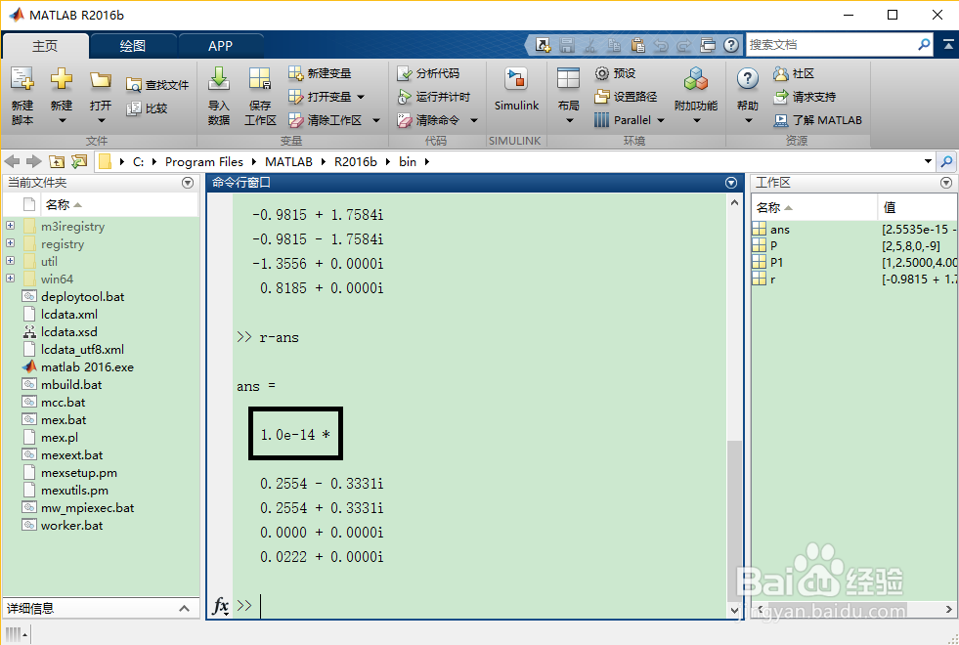Click 清除工作区 eraser icon

pos(296,120)
